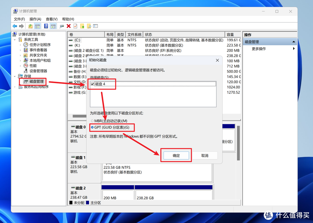The height and width of the screenshot is (223, 313).
Task: Uncheck the 磁盘 4 checkbox
Action: (x=92, y=84)
